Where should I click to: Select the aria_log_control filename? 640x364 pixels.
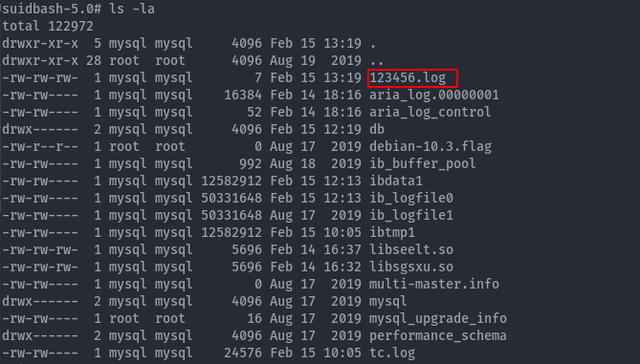[430, 112]
